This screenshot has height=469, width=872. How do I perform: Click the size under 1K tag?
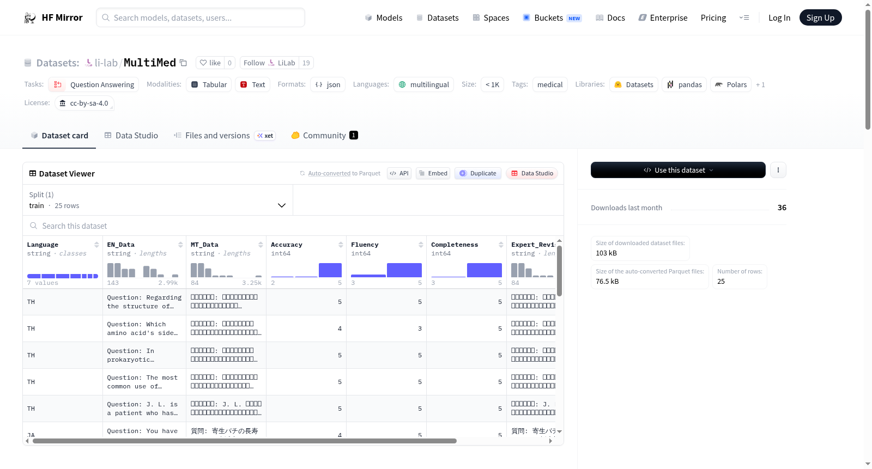[492, 84]
